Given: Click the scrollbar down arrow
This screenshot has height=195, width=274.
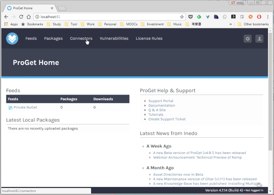Looking at the screenshot, I should pos(270,191).
